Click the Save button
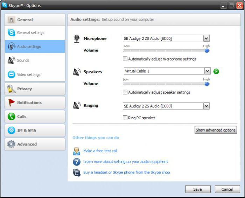245x198 pixels. 198,189
